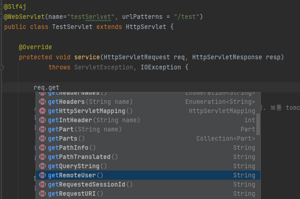Select getRemoteUser() completion suggestion
The height and width of the screenshot is (199, 300).
pos(148,175)
